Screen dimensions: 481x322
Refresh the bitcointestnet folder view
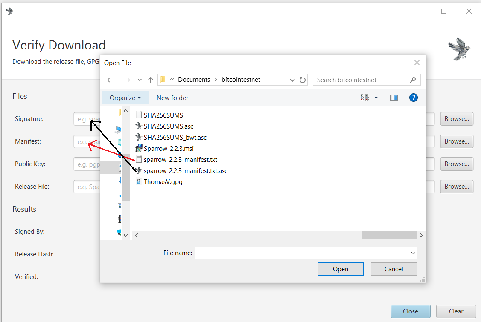[303, 80]
